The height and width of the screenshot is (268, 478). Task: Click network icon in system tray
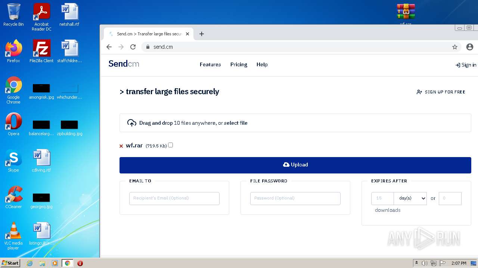(x=434, y=263)
